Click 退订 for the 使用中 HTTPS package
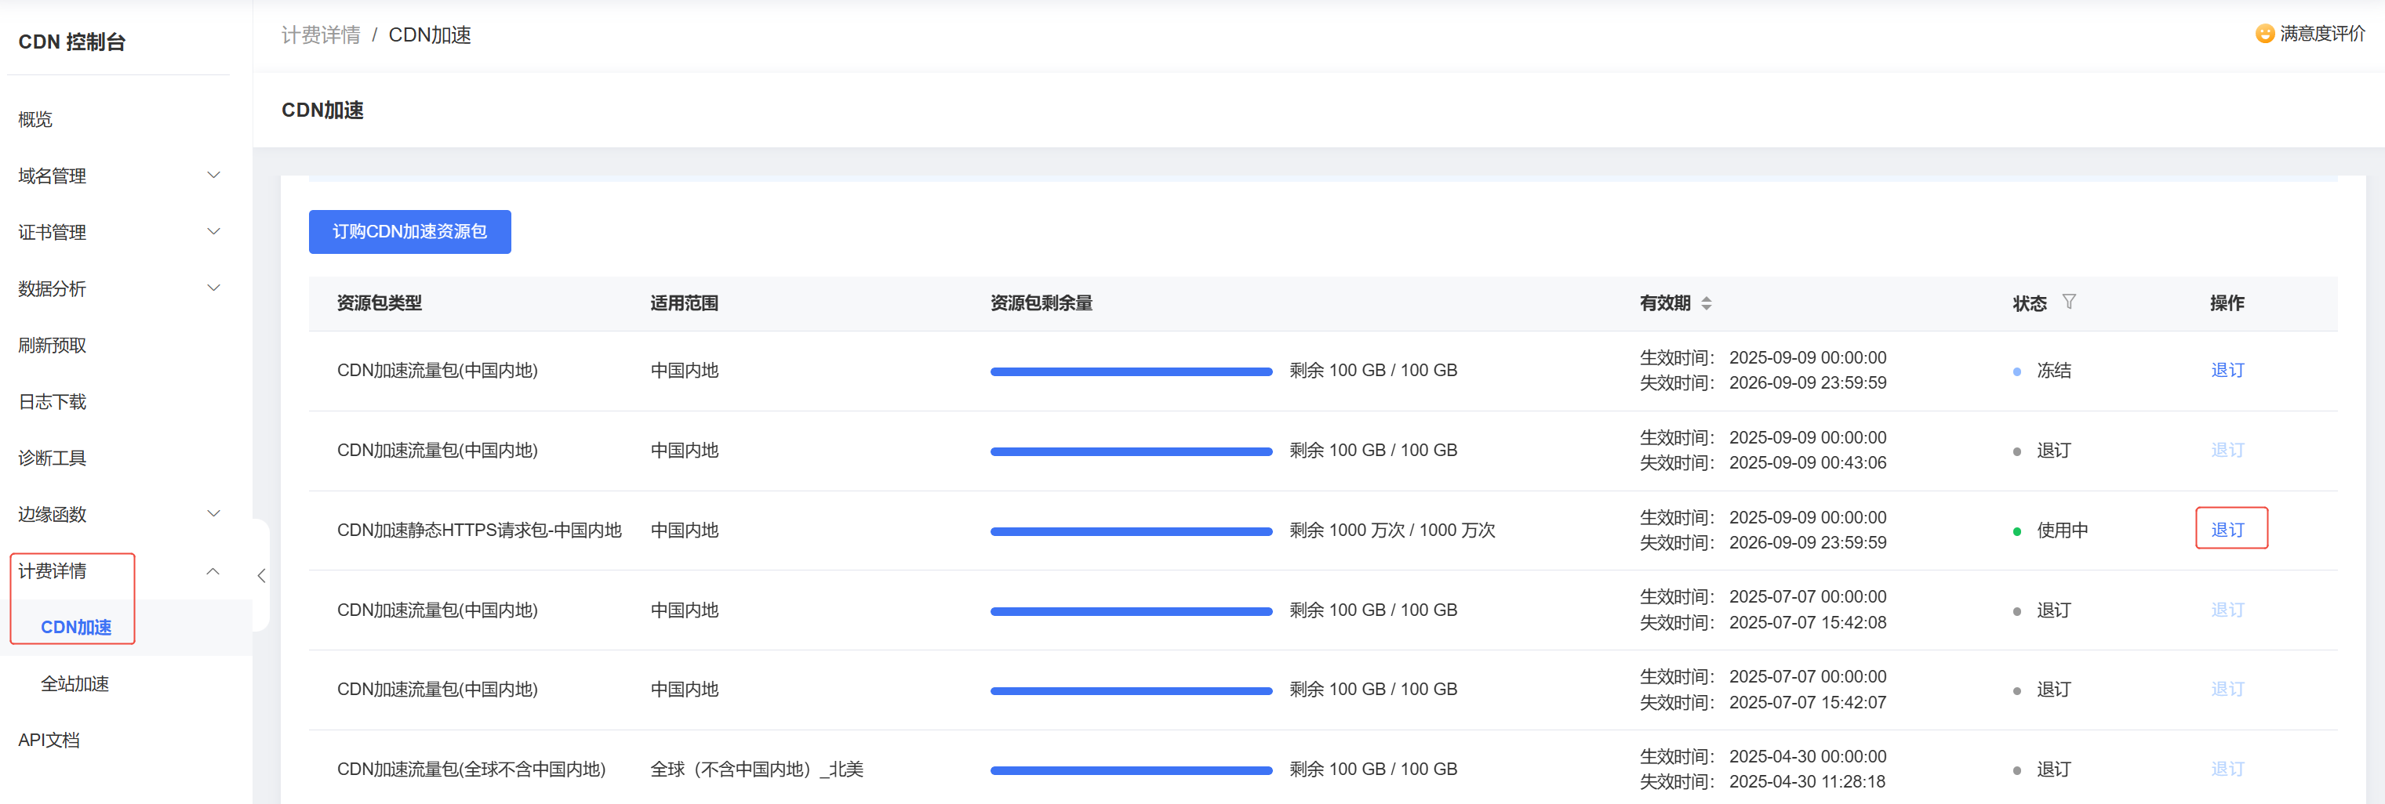Image resolution: width=2385 pixels, height=804 pixels. [2227, 531]
